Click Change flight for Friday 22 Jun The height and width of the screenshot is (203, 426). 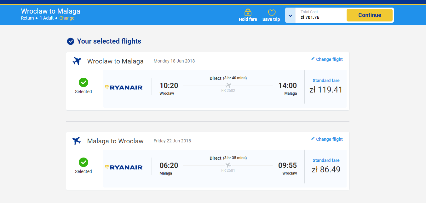pos(327,139)
